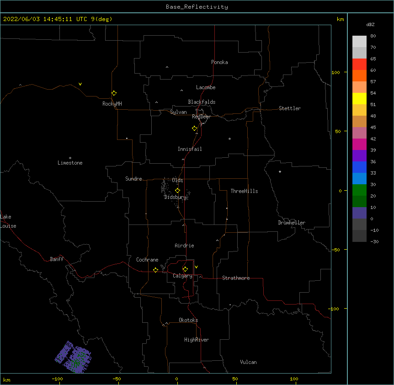Click the asterisk marker east of Innisfail
The height and width of the screenshot is (385, 394).
tap(229, 139)
